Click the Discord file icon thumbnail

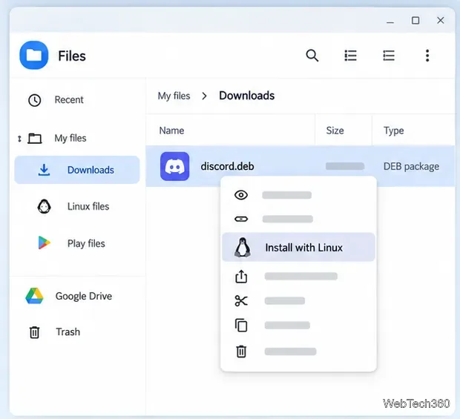pos(175,166)
